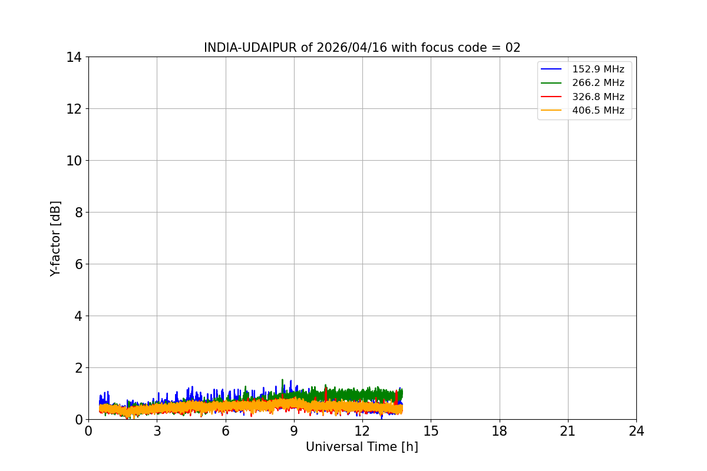Click the y-axis tick label 2
Viewport: 707px width, 471px height.
(x=78, y=368)
